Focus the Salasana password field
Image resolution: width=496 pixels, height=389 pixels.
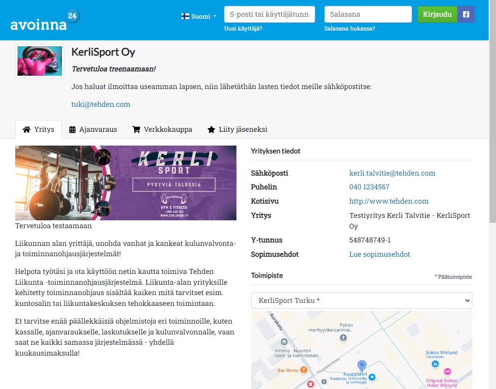pyautogui.click(x=368, y=14)
